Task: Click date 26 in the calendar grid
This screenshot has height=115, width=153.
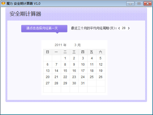Action: 101,77
